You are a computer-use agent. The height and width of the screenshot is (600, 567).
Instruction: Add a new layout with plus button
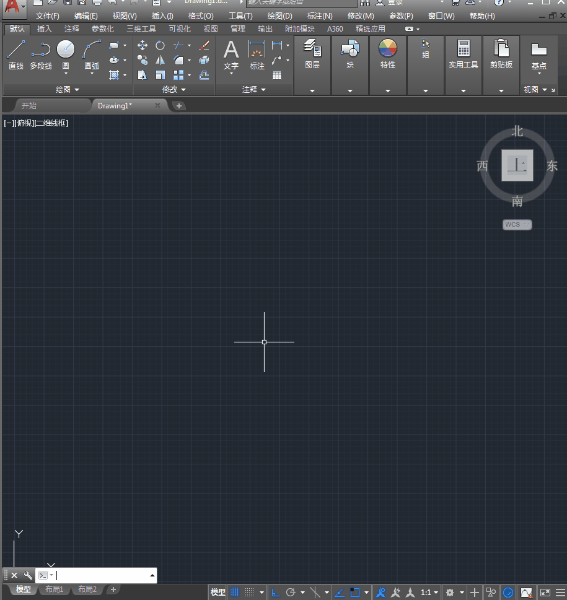[113, 589]
